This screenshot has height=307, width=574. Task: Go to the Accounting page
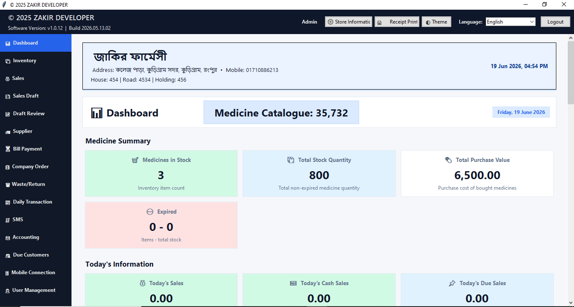(36, 237)
